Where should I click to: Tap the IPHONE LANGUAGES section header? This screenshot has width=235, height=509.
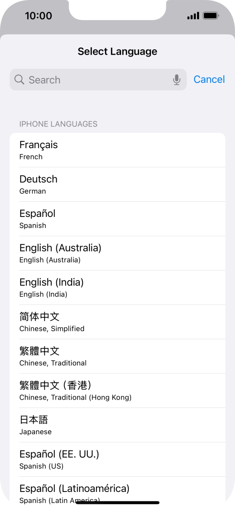click(58, 124)
